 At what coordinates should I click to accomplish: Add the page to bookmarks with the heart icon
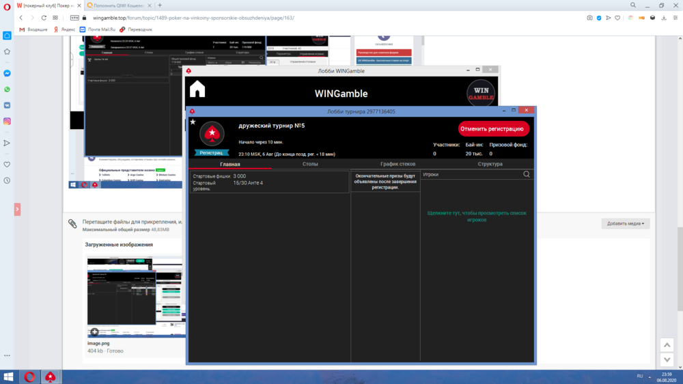click(x=619, y=18)
